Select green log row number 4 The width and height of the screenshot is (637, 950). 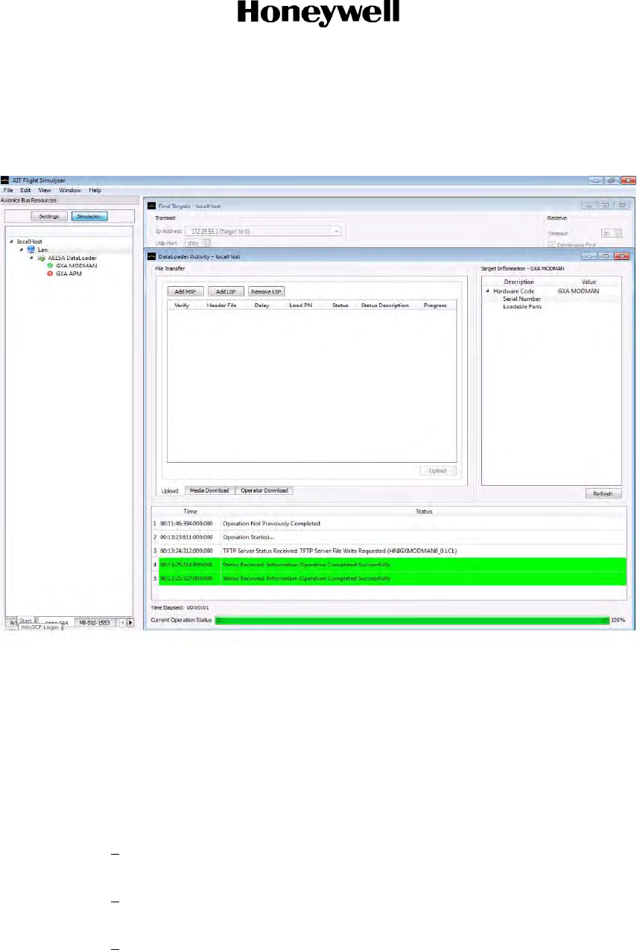[390, 565]
